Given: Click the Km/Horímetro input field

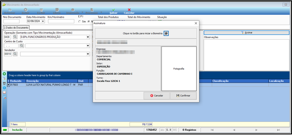Looking at the screenshot, I should point(61,21).
